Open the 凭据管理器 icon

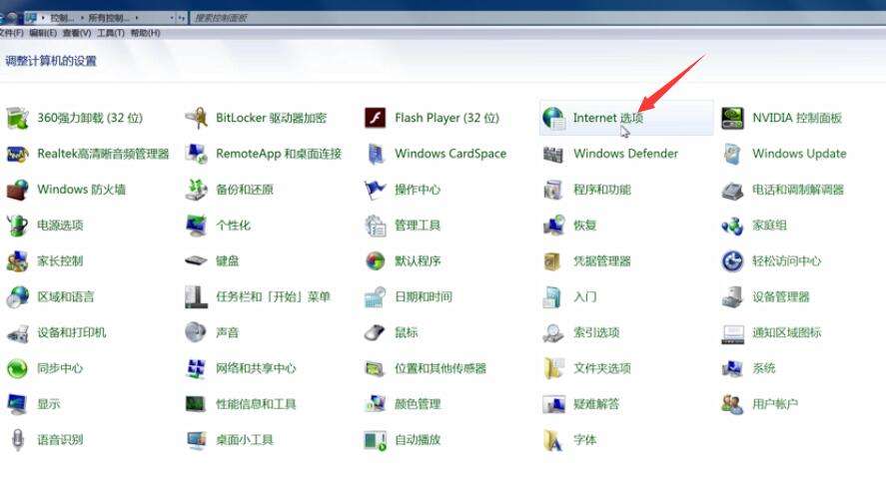click(x=552, y=261)
